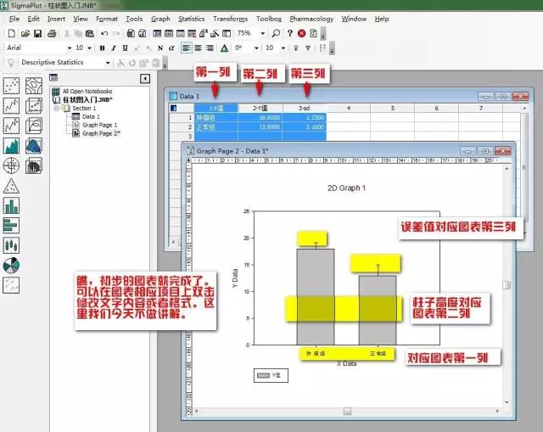Open the font size 10 dropdown
The width and height of the screenshot is (543, 432).
tap(89, 48)
